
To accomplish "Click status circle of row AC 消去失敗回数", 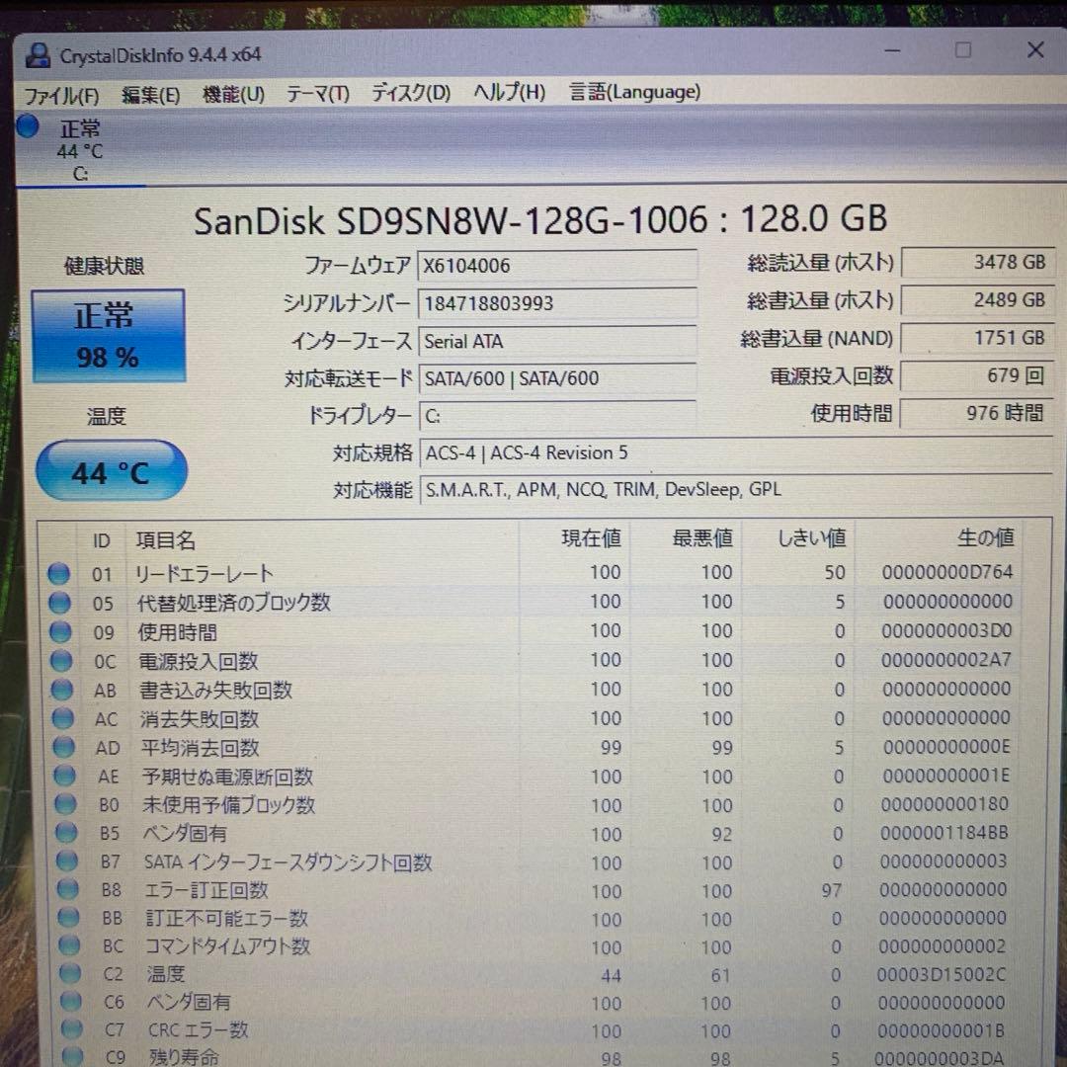I will pos(62,718).
